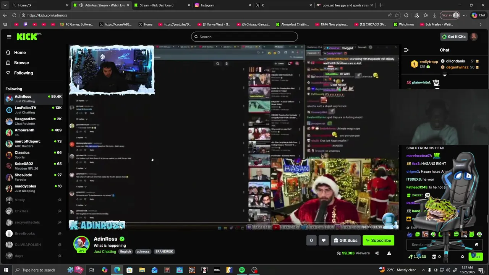Viewport: 489px width, 275px height.
Task: Open maddycoles channel from sidebar
Action: (34, 188)
